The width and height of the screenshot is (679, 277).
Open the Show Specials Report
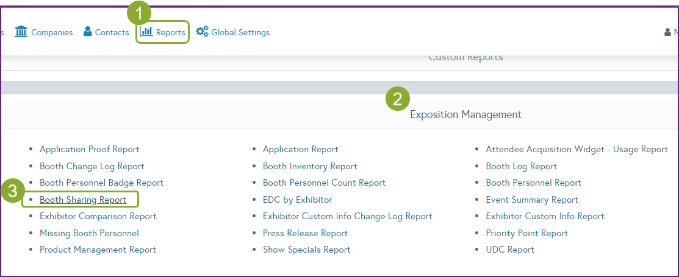click(306, 250)
